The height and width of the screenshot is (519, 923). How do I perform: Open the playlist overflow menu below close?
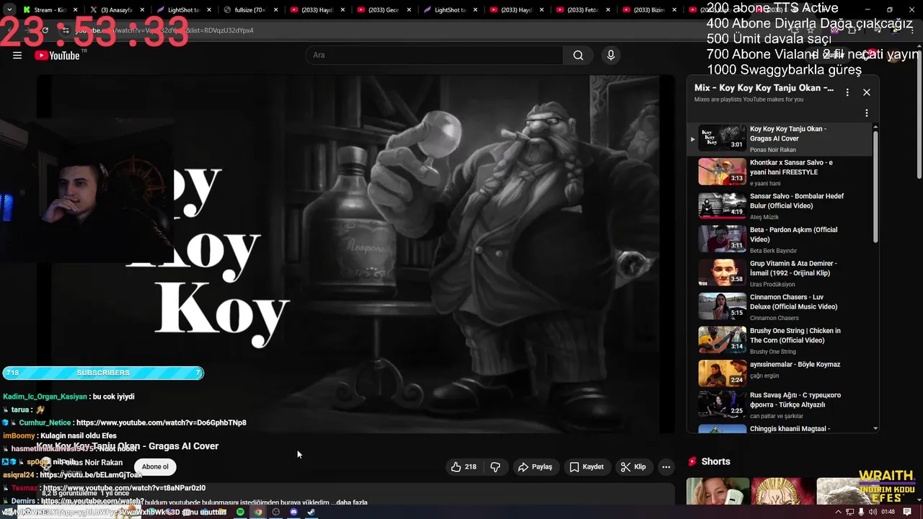pyautogui.click(x=867, y=113)
